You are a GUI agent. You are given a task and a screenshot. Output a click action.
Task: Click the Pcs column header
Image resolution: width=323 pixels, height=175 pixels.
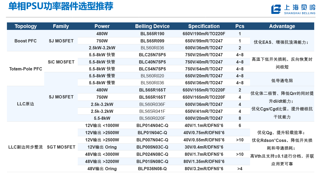240,26
